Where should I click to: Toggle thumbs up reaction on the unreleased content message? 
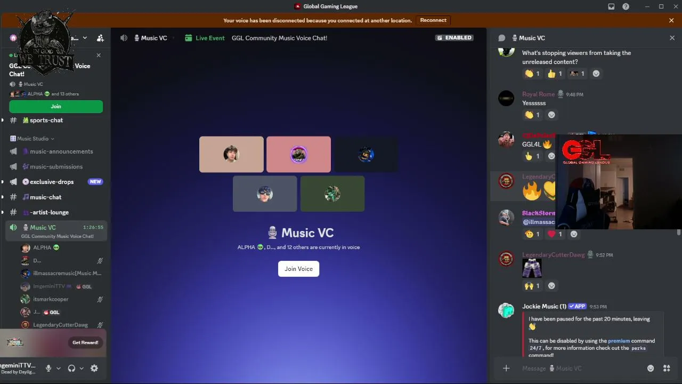(x=555, y=74)
